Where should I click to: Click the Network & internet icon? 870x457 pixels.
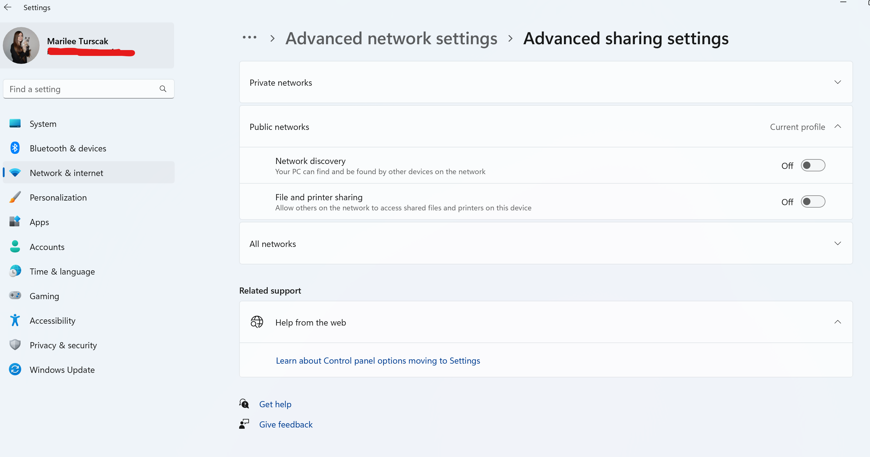pos(15,173)
